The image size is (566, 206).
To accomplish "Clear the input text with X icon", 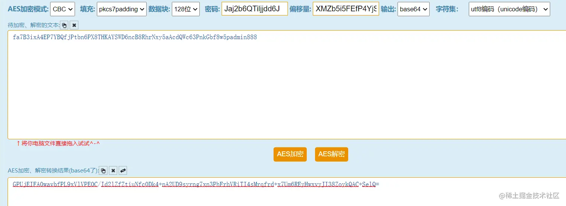I will pyautogui.click(x=74, y=25).
